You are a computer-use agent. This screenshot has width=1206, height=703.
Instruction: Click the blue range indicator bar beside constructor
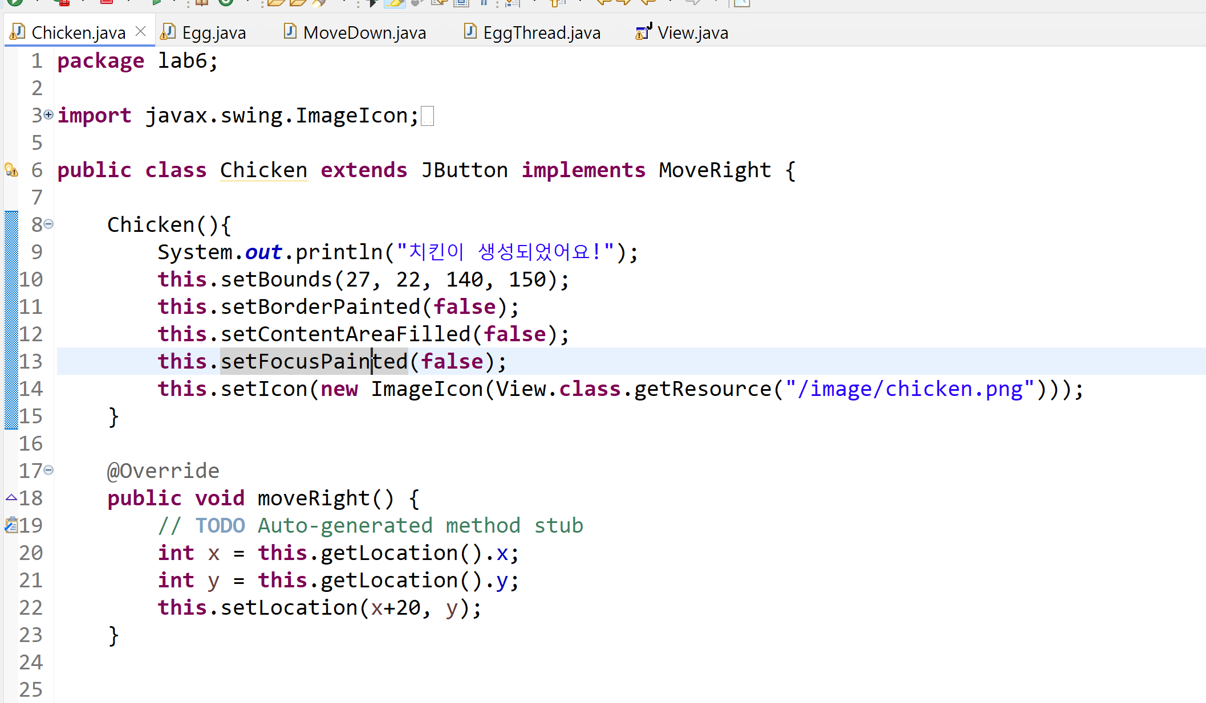tap(11, 319)
